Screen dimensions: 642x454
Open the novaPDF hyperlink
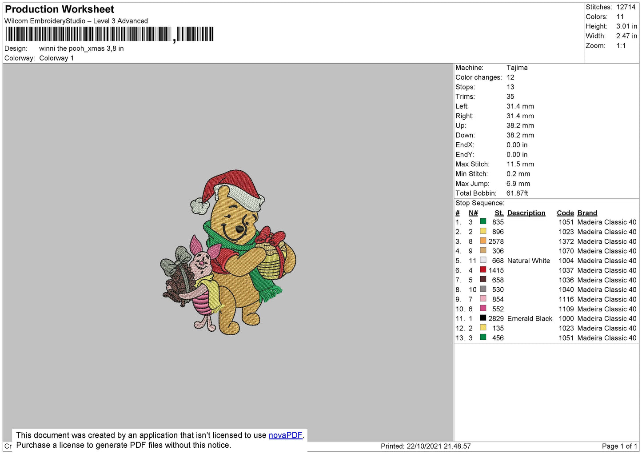pyautogui.click(x=285, y=435)
